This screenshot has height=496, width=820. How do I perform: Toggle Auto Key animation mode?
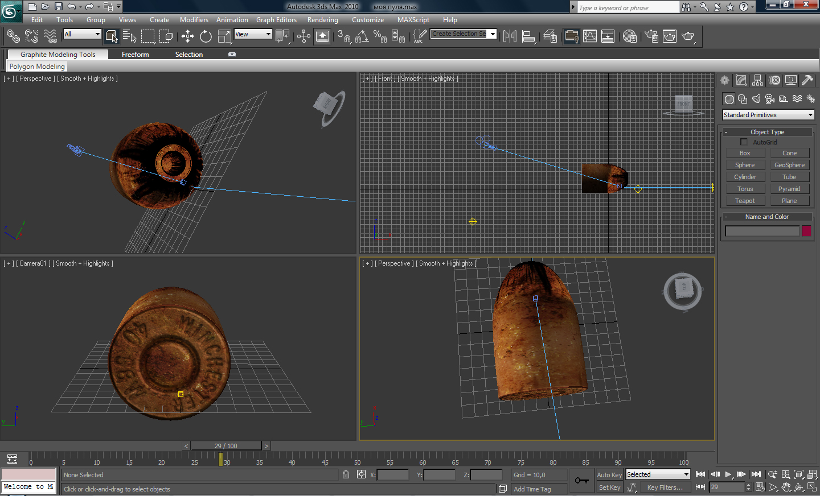(609, 475)
